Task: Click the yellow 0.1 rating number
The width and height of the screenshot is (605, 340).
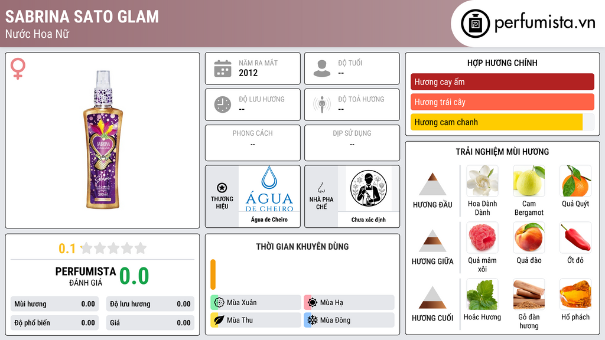Action: tap(67, 249)
